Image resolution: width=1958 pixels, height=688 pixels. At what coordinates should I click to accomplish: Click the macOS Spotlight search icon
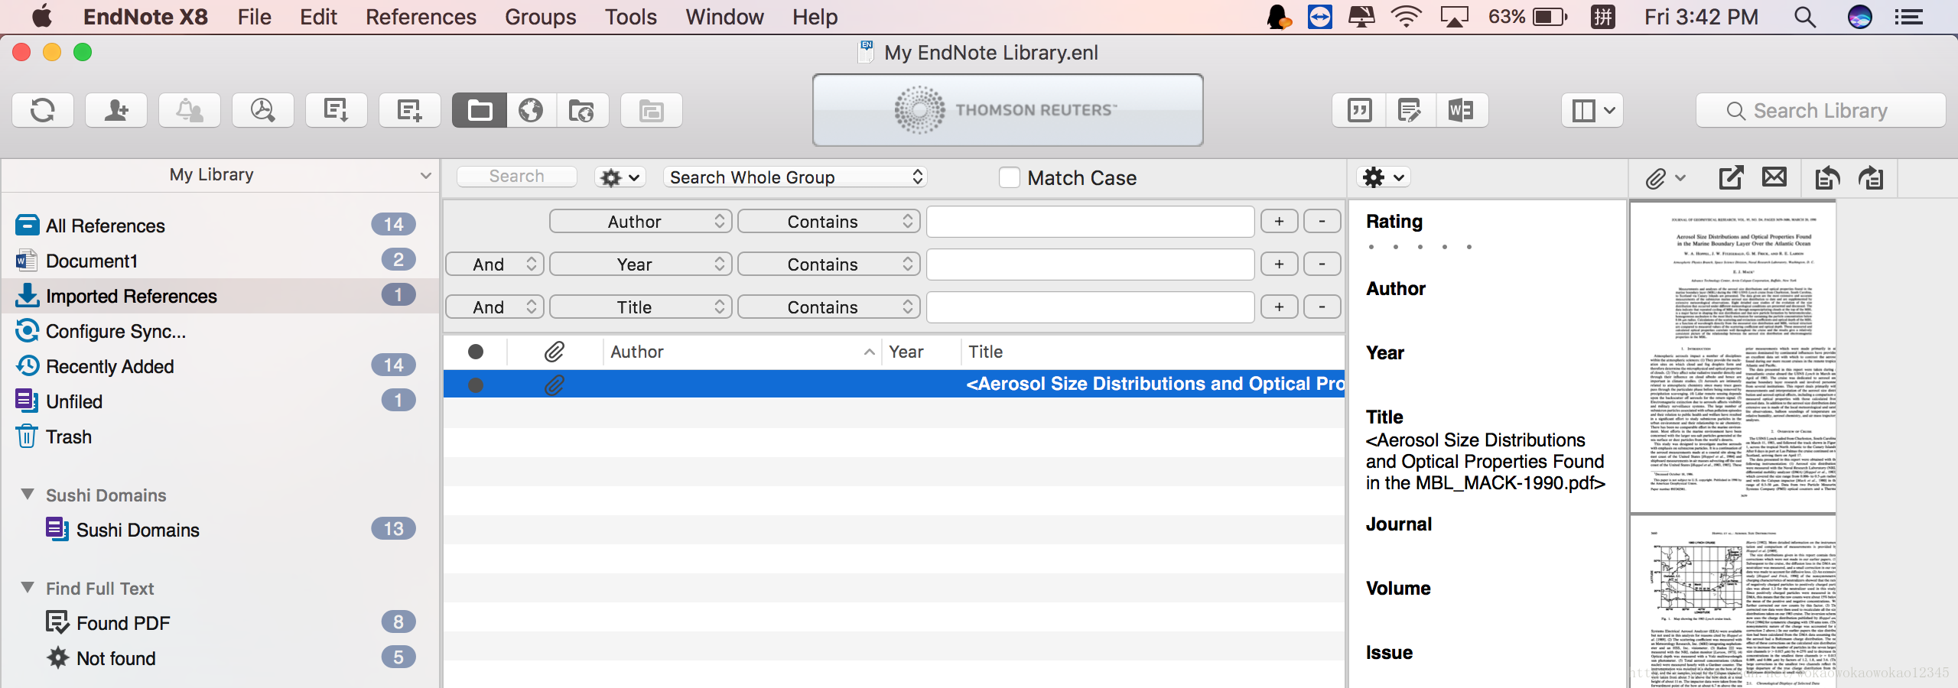[1805, 17]
